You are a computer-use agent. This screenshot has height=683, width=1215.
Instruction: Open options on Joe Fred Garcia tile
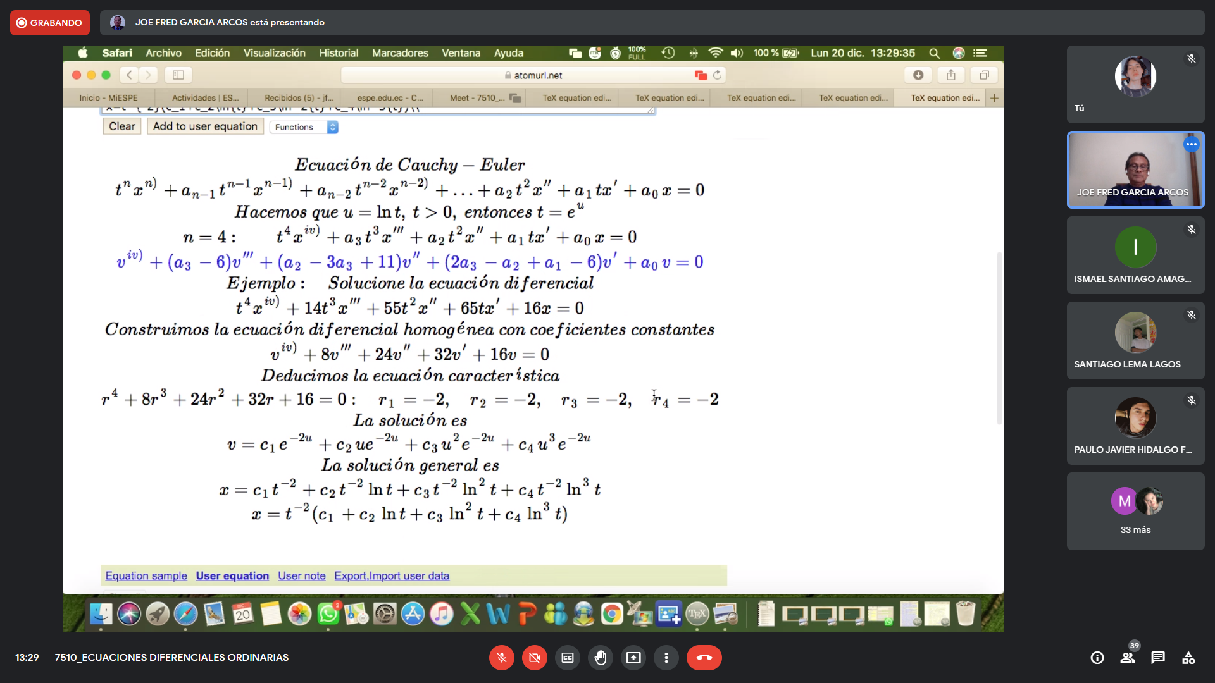[1191, 144]
